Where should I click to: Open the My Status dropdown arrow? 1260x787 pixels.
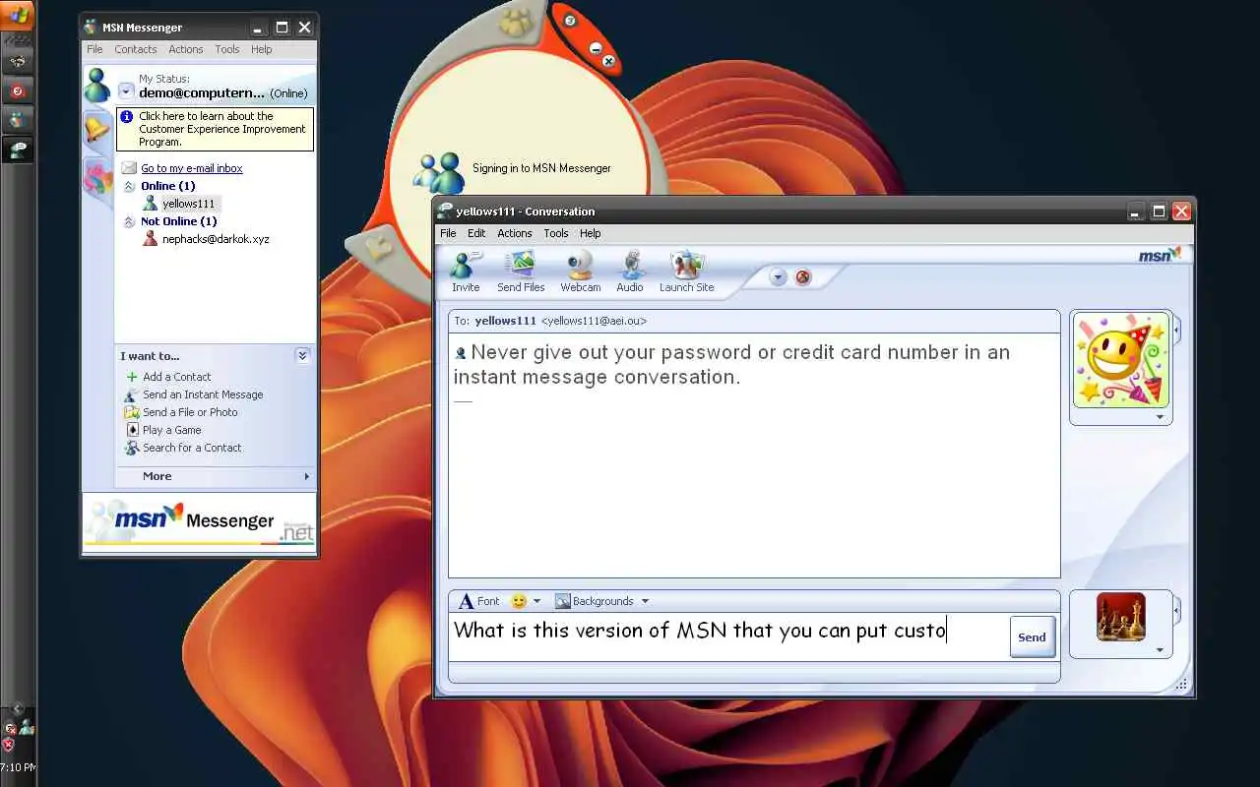126,91
